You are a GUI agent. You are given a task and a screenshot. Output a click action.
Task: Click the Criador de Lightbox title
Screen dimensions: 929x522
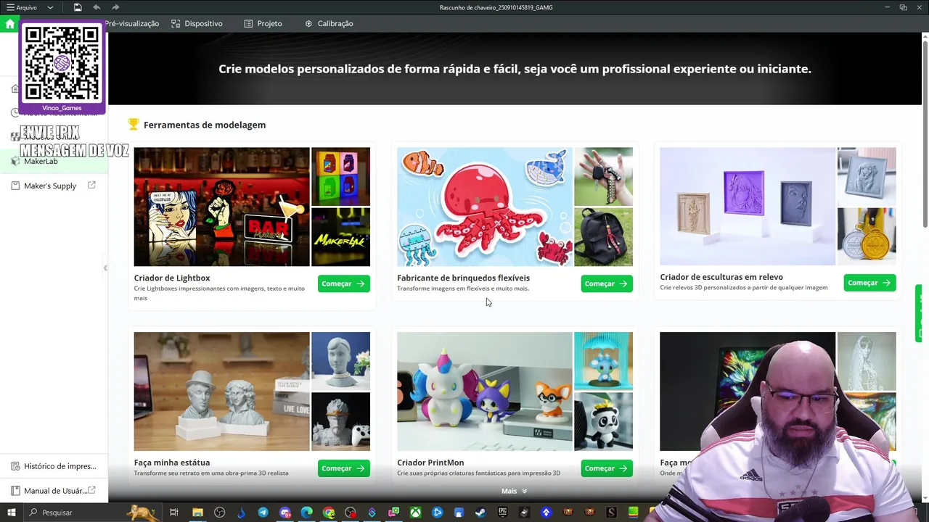point(172,278)
